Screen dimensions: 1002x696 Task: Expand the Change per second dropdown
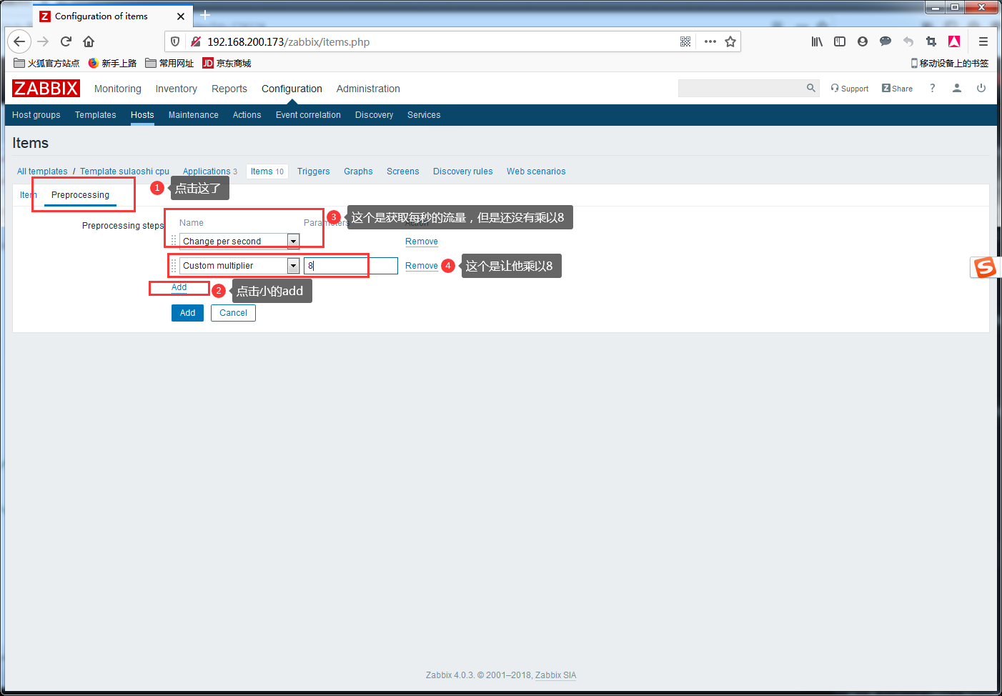click(293, 241)
